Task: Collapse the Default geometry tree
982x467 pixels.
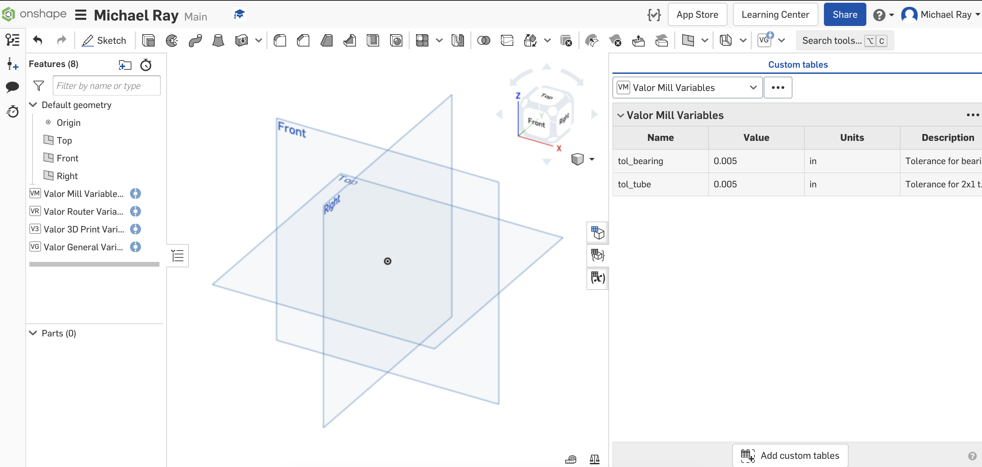Action: 33,105
